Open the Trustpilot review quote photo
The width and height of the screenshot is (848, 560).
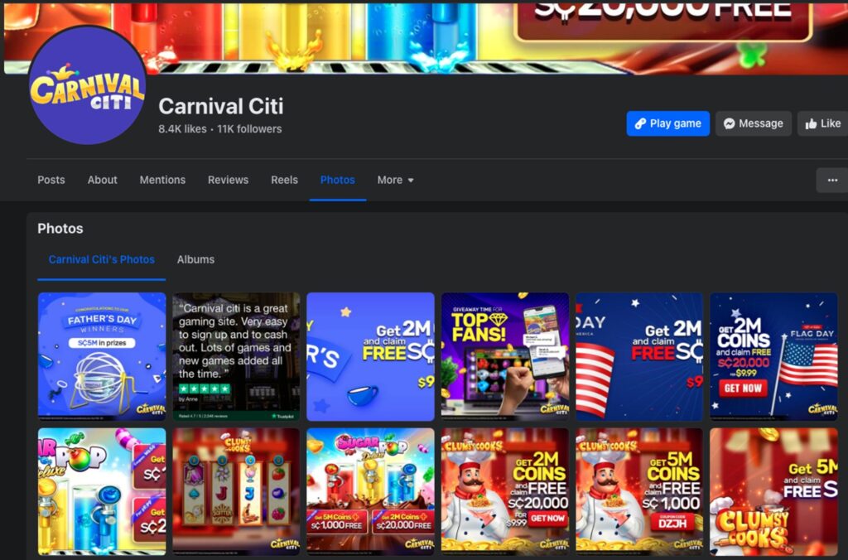236,356
